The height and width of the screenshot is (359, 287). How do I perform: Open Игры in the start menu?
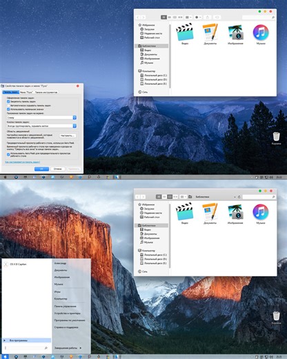coord(57,291)
